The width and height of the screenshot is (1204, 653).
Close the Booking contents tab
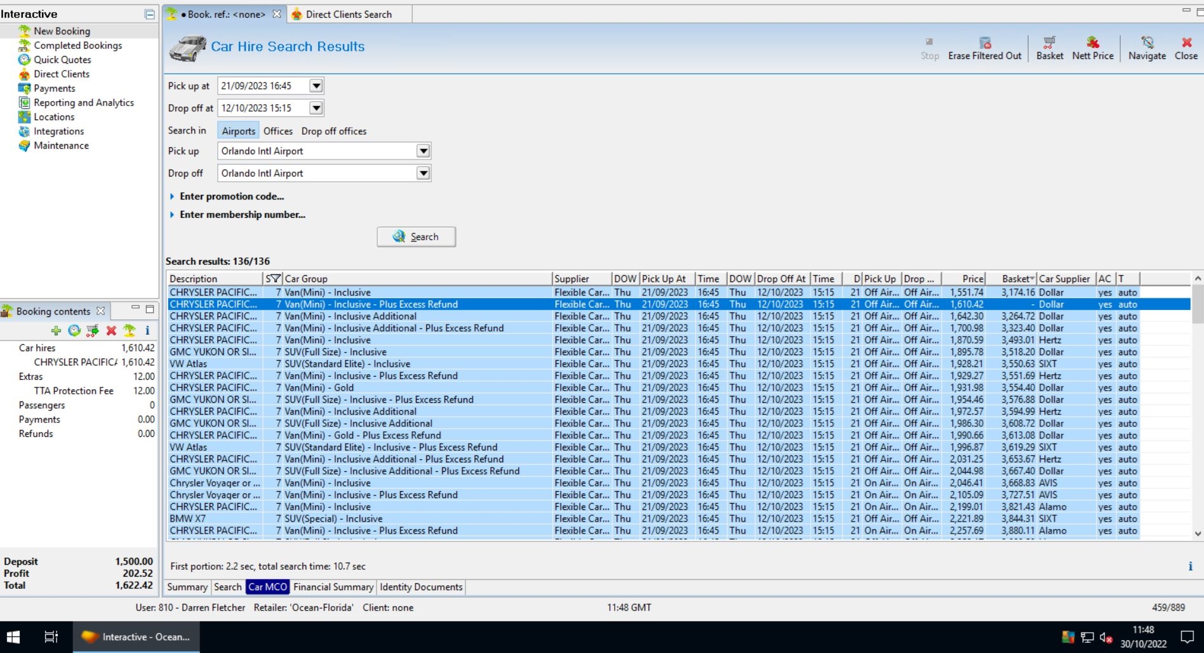100,311
